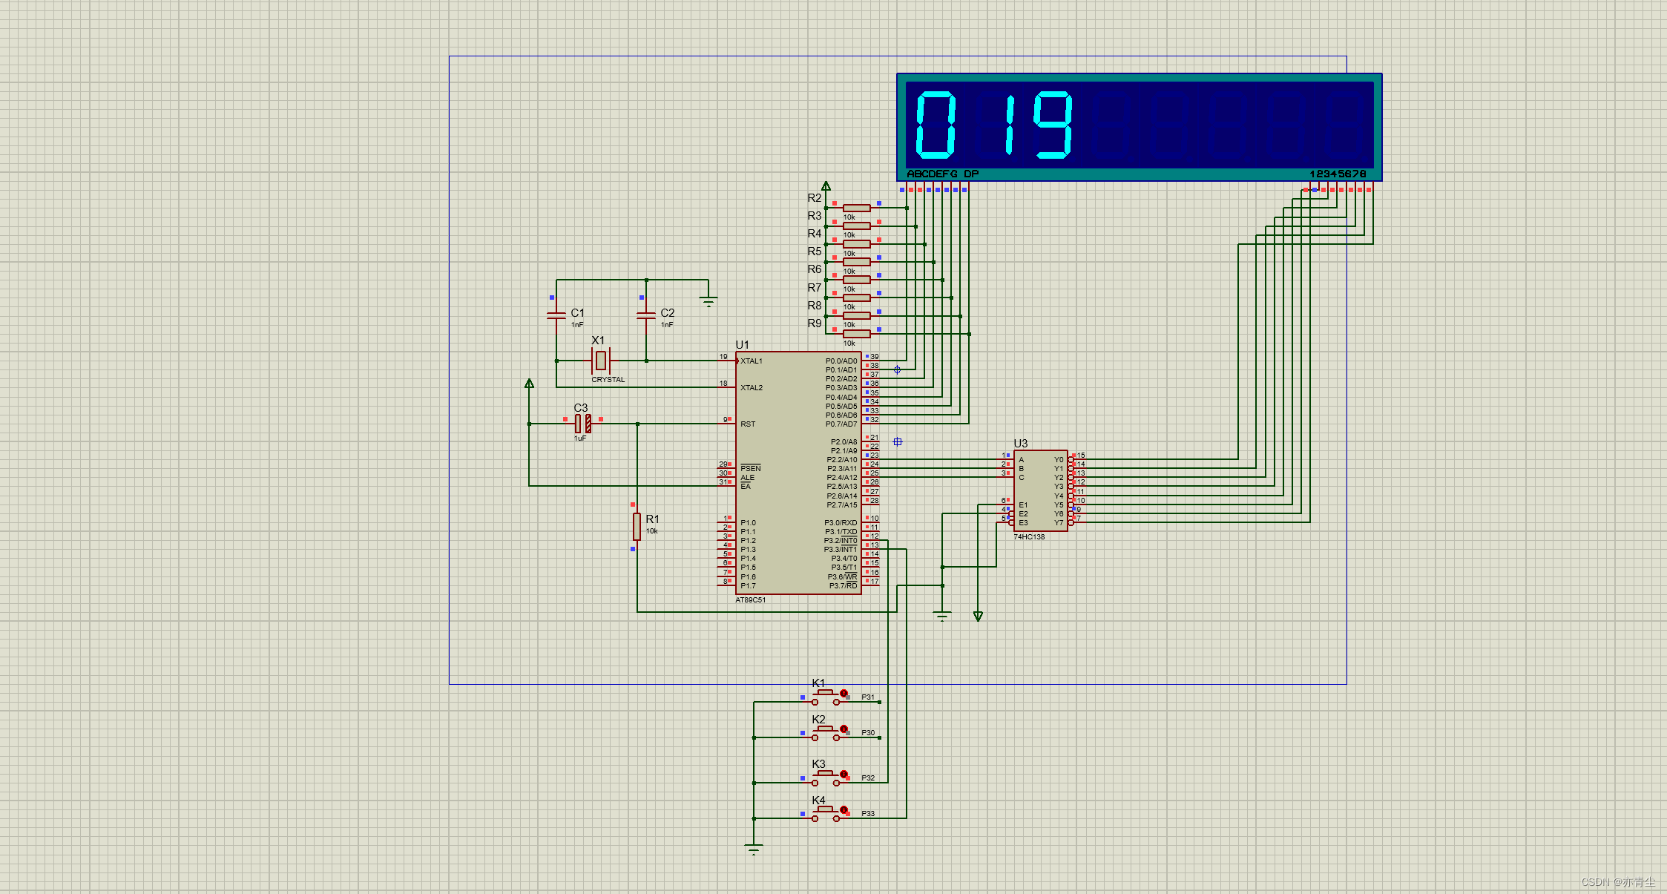
Task: Select capacitor C2 symbol
Action: point(646,315)
